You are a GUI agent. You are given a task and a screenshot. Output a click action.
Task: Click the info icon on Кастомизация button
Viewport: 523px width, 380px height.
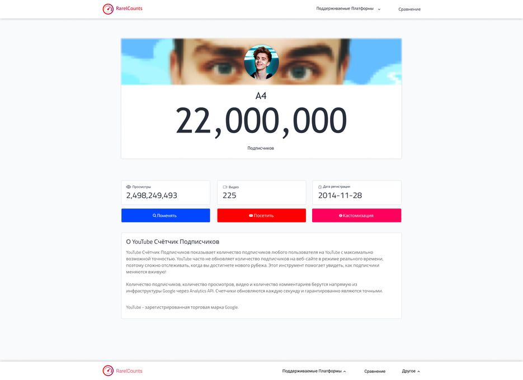[x=341, y=216]
